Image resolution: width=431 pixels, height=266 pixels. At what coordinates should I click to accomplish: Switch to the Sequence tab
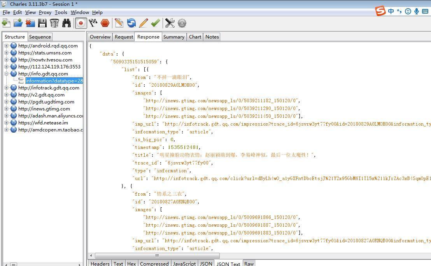(x=40, y=37)
